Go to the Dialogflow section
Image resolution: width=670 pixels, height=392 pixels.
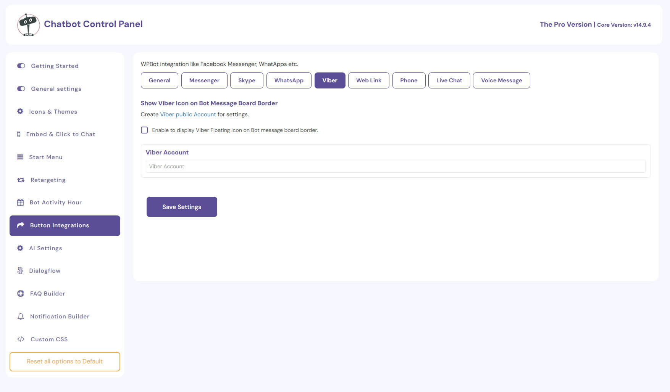(65, 271)
